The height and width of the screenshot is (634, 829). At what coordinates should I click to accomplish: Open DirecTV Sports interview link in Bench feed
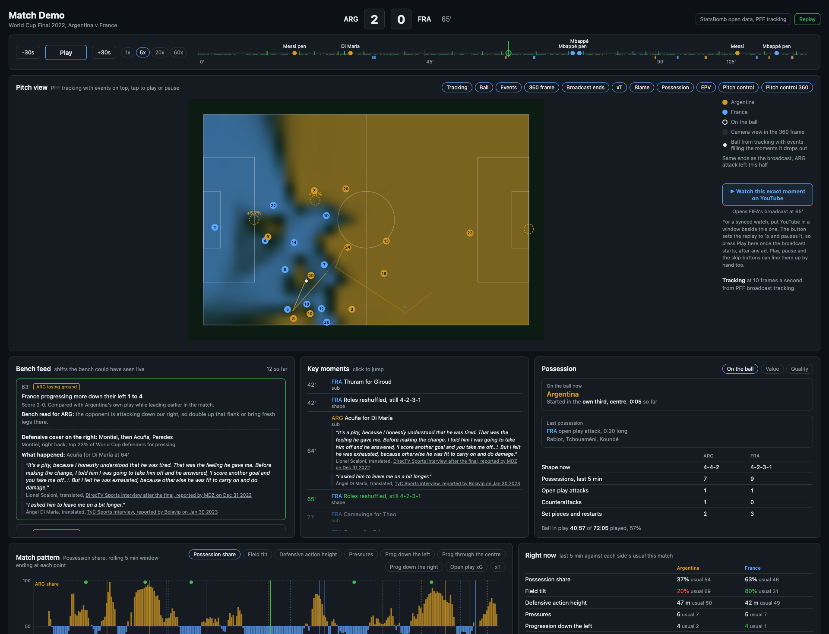pos(168,495)
